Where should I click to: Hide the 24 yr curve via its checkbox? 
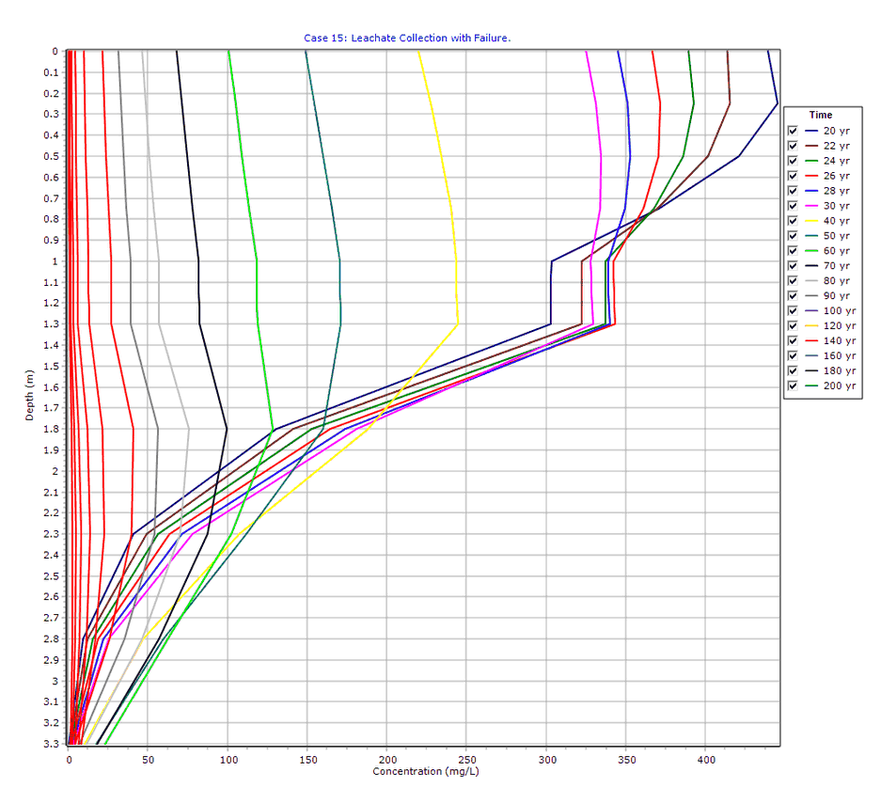[793, 161]
